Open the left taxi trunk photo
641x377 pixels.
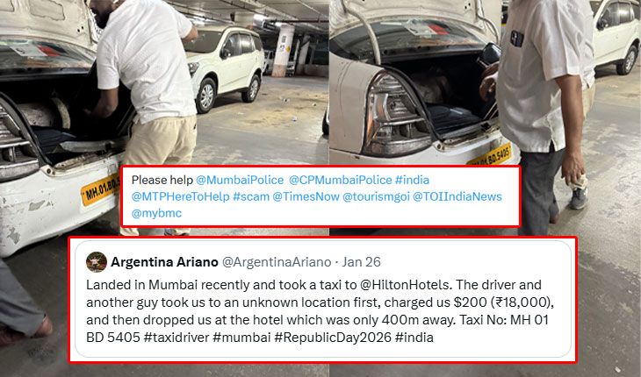coord(163,82)
